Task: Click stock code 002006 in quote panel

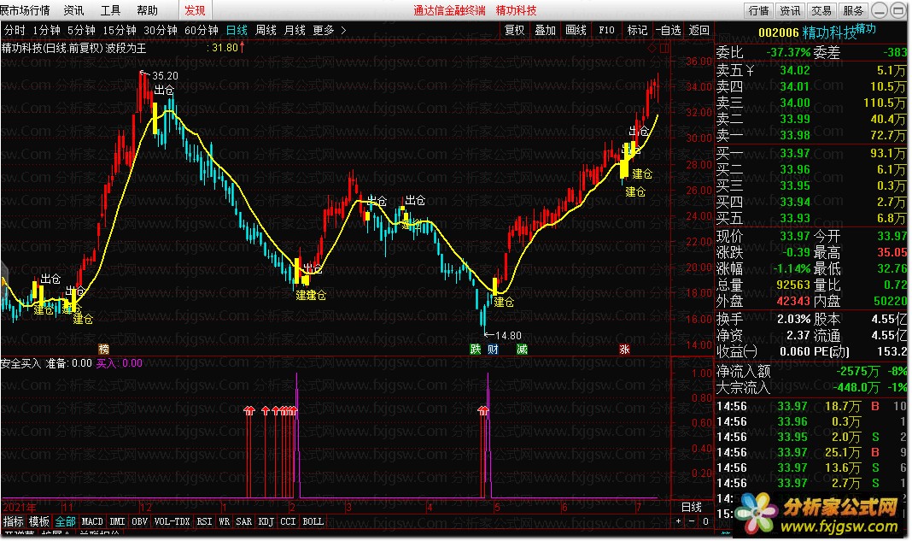Action: pyautogui.click(x=780, y=32)
